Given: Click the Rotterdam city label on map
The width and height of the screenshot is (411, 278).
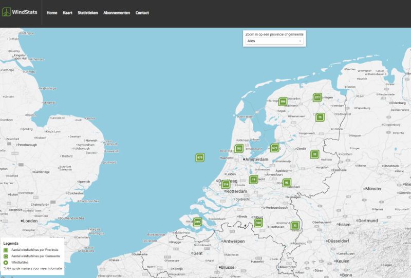Looking at the screenshot, I should tap(236, 191).
